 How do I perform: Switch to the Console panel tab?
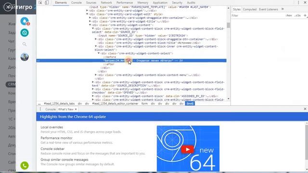pos(77,2)
